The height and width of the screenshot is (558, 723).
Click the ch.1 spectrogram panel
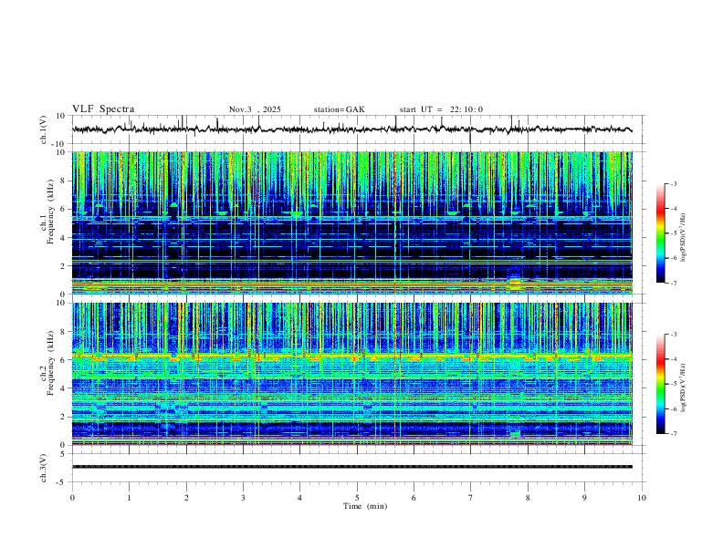tap(351, 222)
